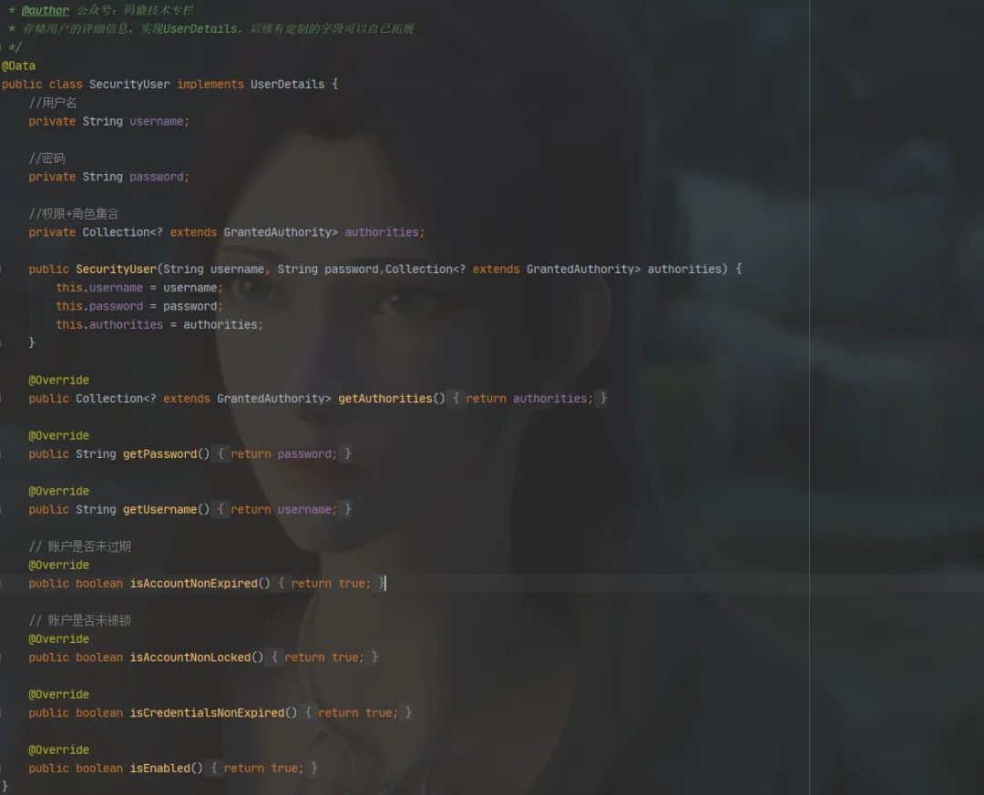The image size is (984, 795).
Task: Click the @author Javadoc tag
Action: coord(46,10)
